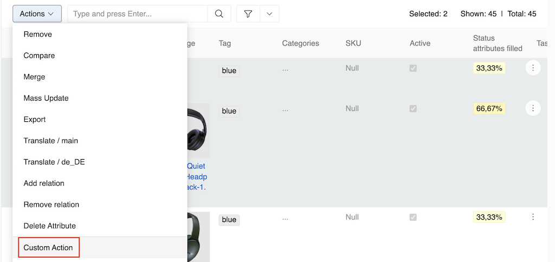
Task: Select Remove in the Actions menu
Action: pos(38,34)
